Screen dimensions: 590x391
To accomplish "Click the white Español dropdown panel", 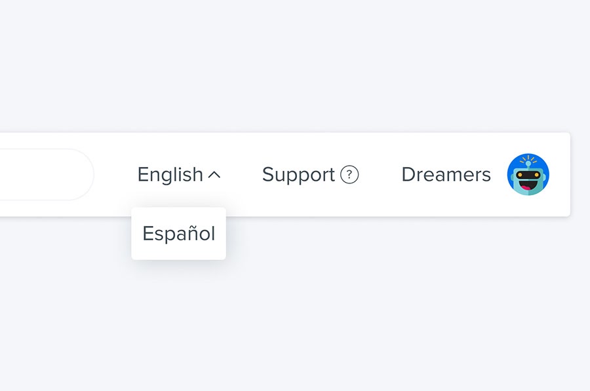I will point(179,233).
